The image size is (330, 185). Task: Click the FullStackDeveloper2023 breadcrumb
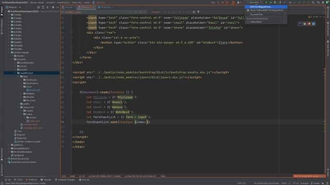(14, 3)
